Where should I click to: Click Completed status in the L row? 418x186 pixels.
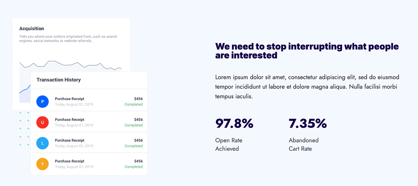133,146
